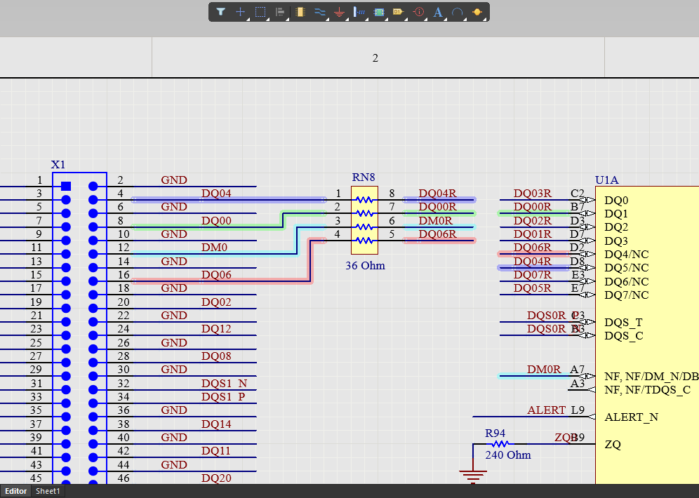The width and height of the screenshot is (699, 498).
Task: Open the Sheet1 tab
Action: pos(48,491)
